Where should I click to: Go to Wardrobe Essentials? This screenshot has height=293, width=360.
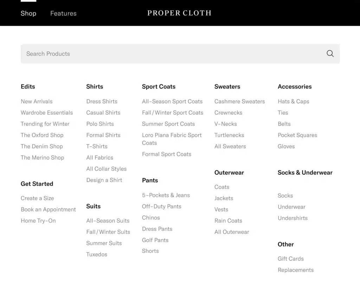click(x=47, y=113)
